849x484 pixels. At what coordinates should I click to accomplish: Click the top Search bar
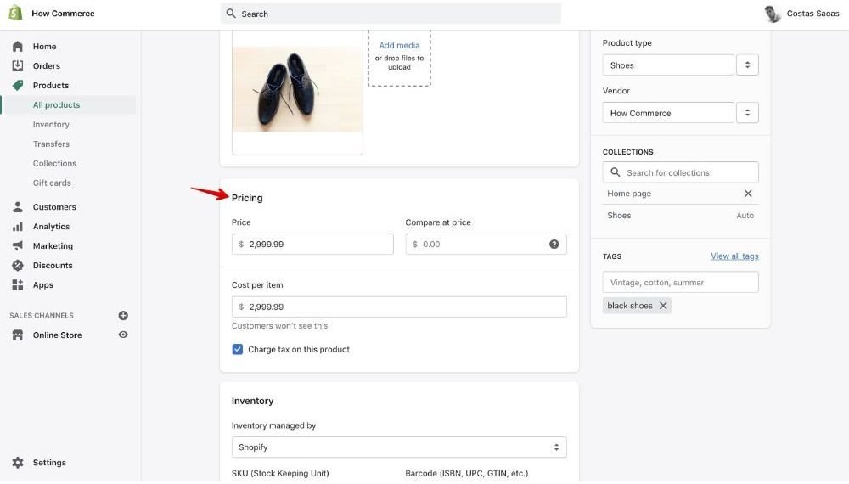pyautogui.click(x=391, y=14)
